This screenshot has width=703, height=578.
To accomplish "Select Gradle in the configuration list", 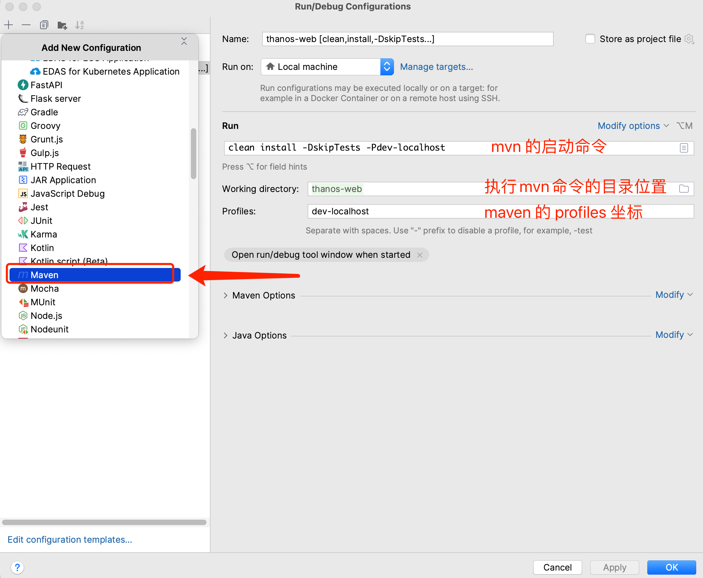I will 44,112.
